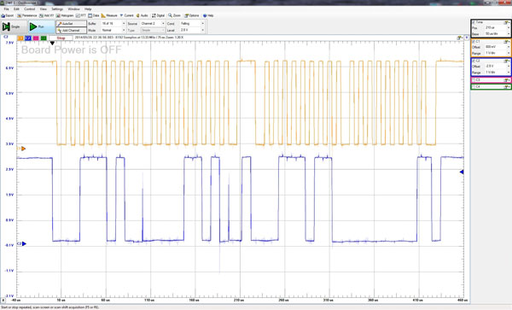Select the blue C2 color box
This screenshot has width=512, height=310.
(x=28, y=38)
